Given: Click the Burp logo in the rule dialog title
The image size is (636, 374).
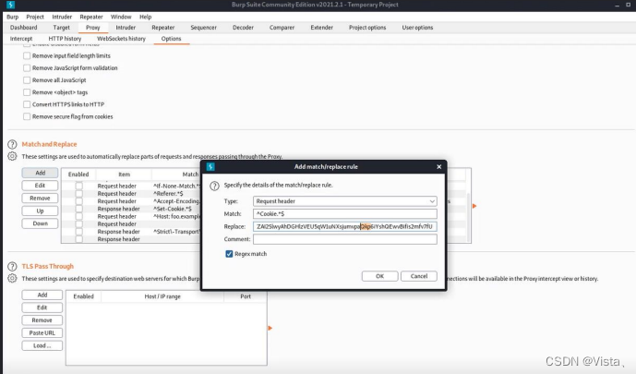Looking at the screenshot, I should point(210,167).
